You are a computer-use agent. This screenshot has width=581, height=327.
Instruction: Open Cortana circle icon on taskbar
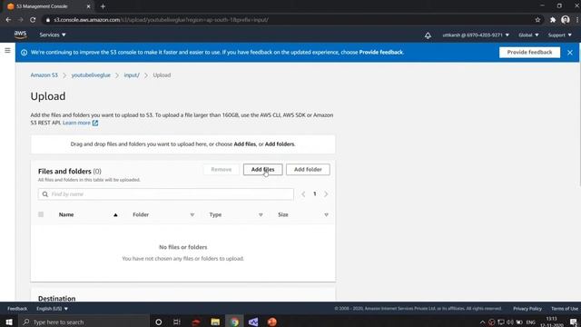tap(159, 322)
